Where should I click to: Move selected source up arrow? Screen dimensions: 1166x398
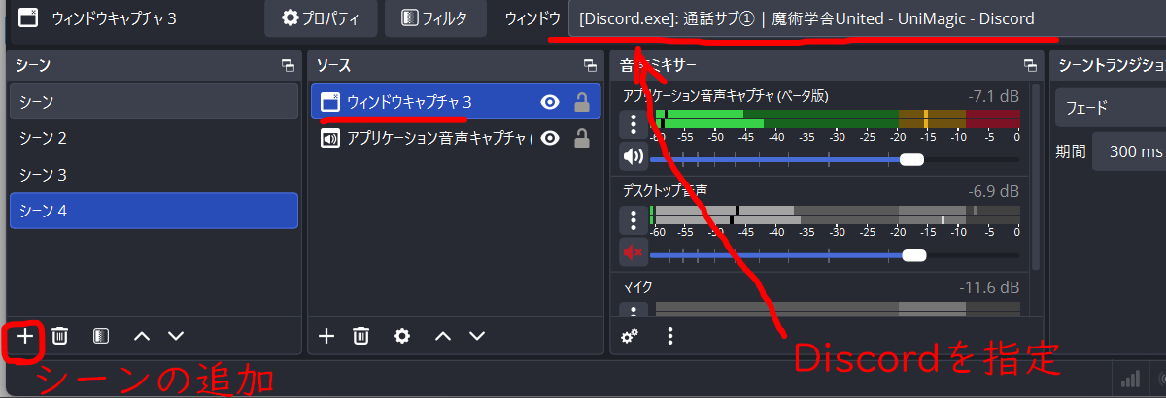click(443, 336)
